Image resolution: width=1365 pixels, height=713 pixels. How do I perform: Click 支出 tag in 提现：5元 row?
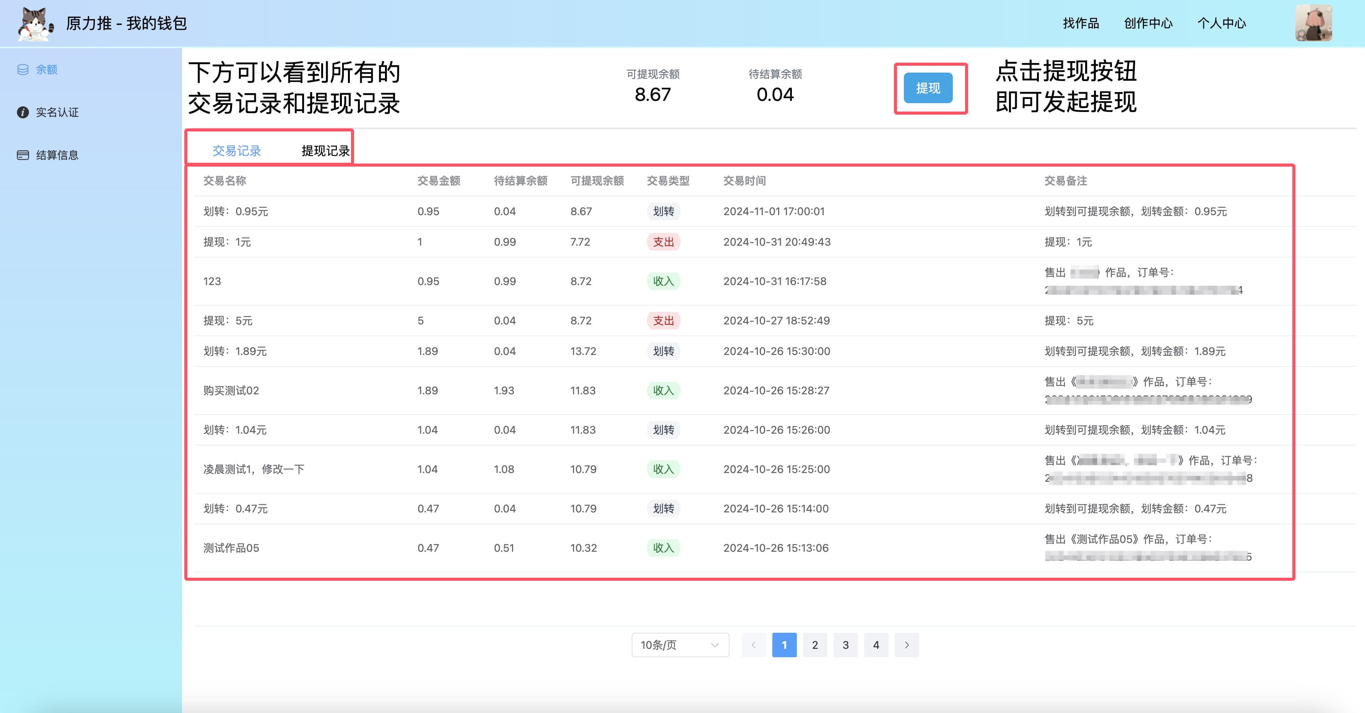pos(663,321)
